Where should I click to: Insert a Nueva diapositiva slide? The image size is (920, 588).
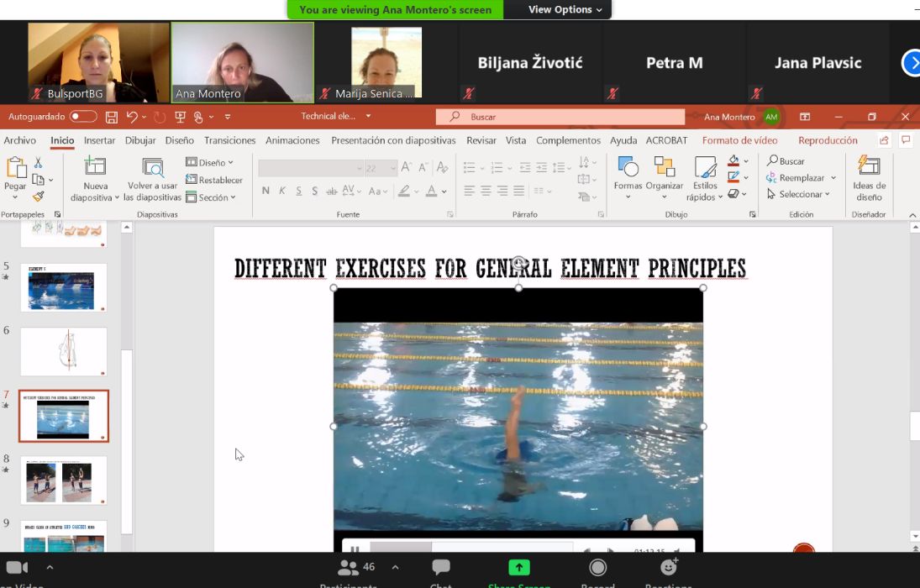95,178
